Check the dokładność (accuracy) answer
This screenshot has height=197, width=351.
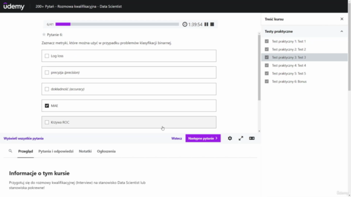[x=47, y=89]
